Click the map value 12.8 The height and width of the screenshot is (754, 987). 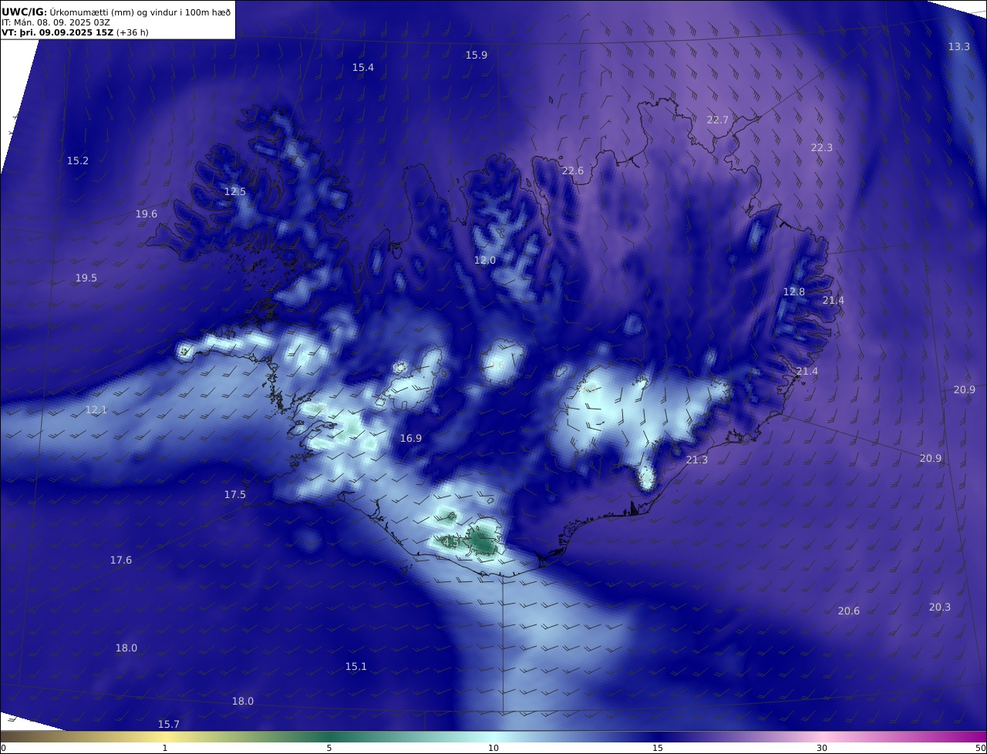[x=794, y=292]
